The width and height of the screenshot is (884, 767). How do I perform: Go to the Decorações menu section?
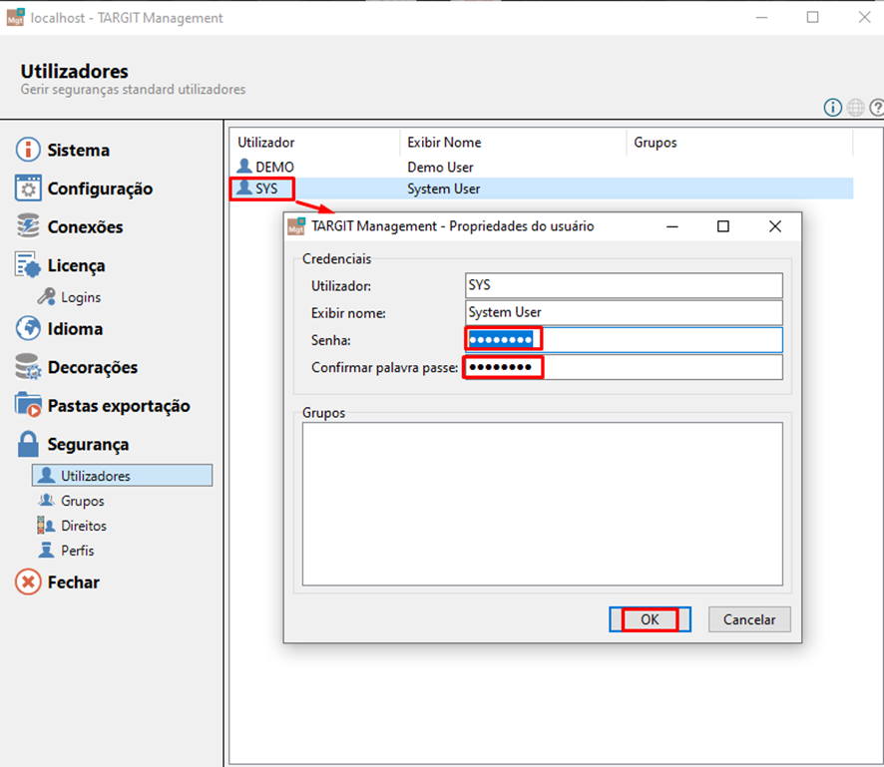click(93, 367)
